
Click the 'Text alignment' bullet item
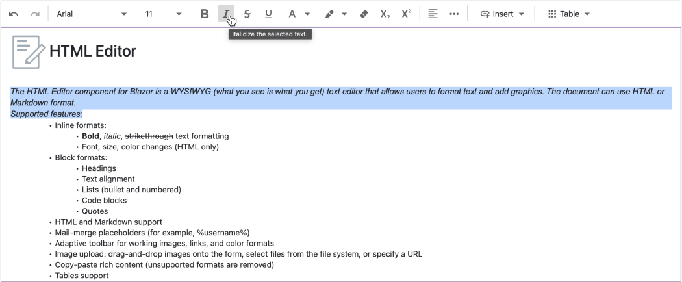click(108, 179)
